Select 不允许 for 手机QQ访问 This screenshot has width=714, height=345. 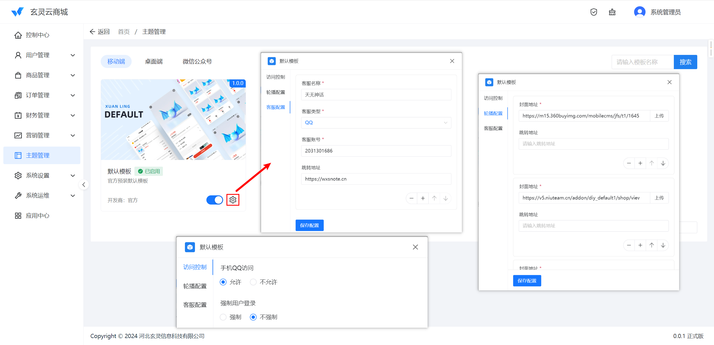253,282
